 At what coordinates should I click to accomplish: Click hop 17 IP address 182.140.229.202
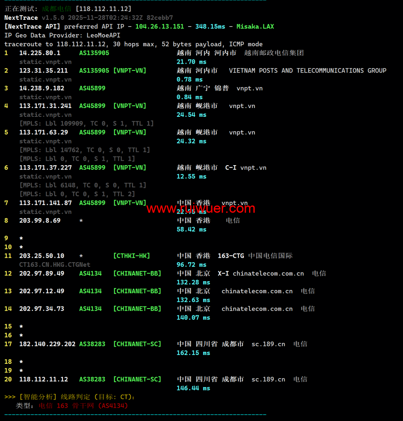click(x=47, y=344)
